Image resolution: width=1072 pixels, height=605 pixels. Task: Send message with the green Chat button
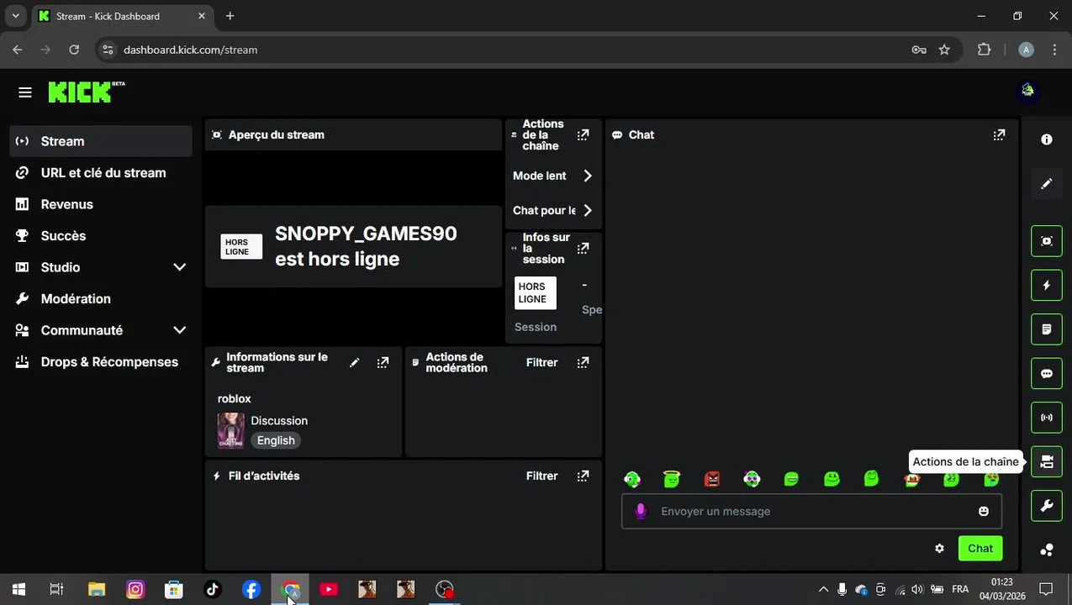[980, 548]
